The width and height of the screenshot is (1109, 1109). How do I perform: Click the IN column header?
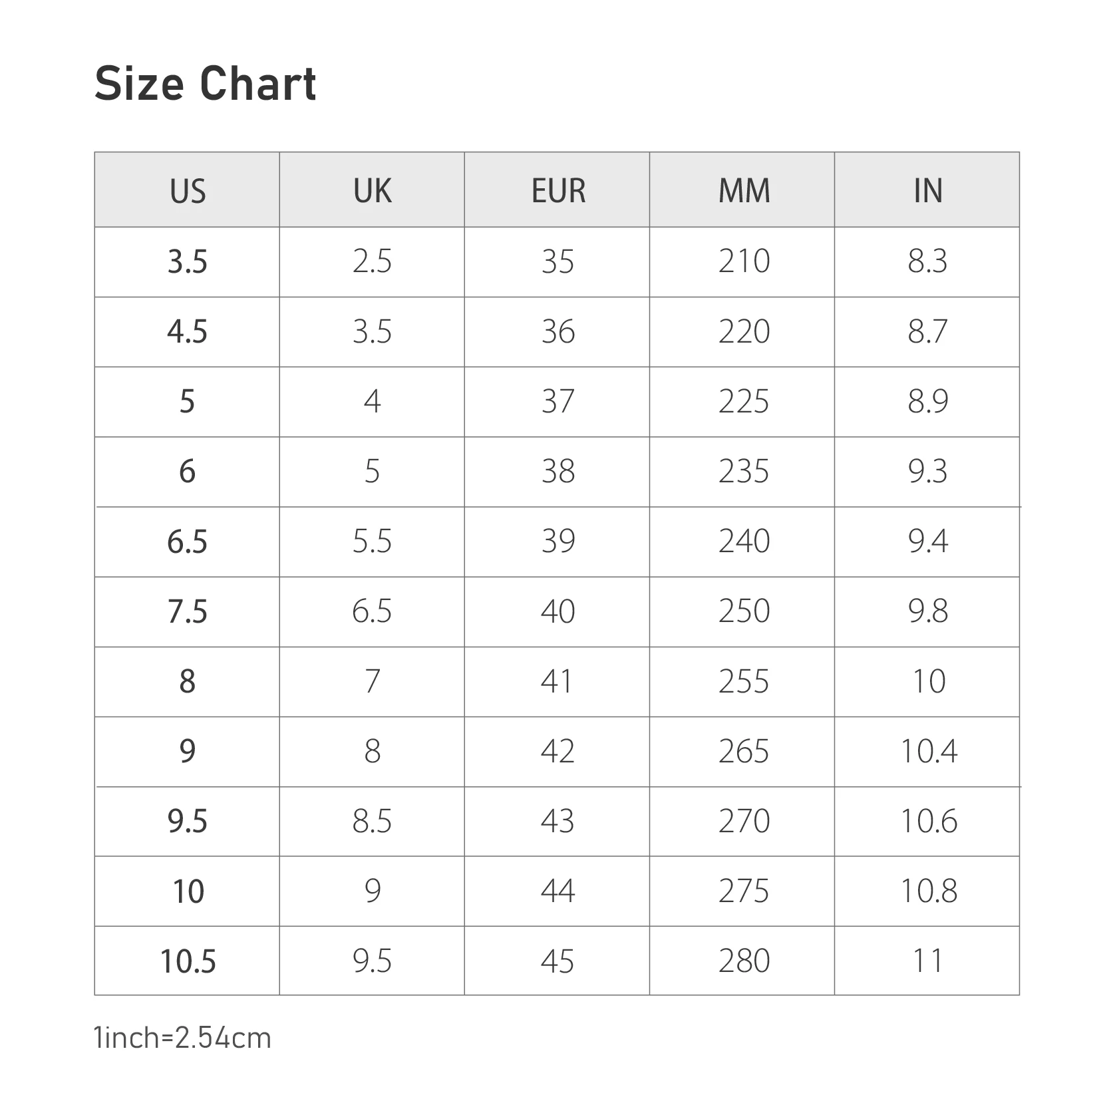(x=927, y=192)
